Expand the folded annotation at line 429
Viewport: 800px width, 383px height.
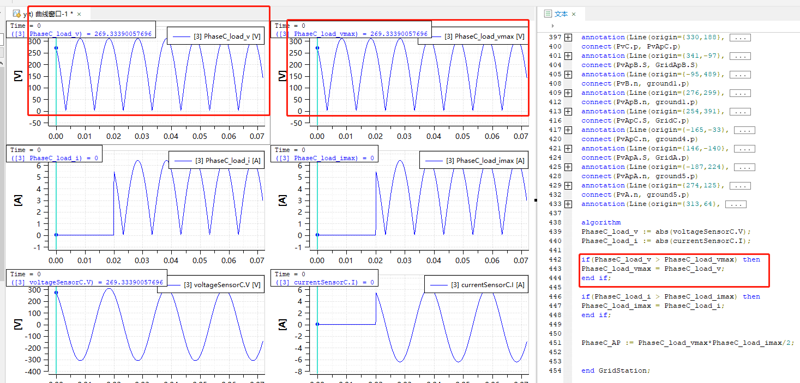pyautogui.click(x=568, y=186)
